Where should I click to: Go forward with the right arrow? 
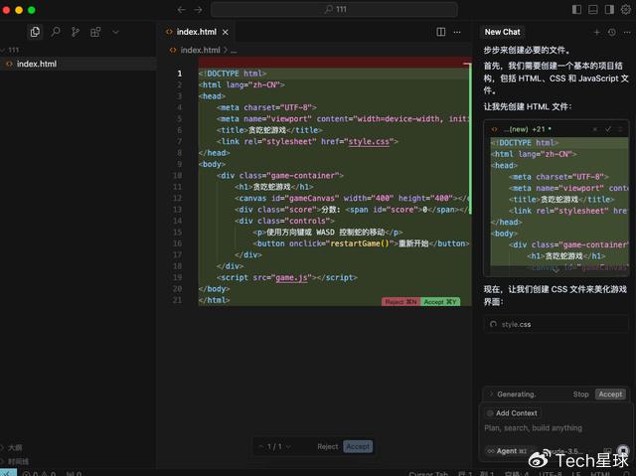(198, 10)
